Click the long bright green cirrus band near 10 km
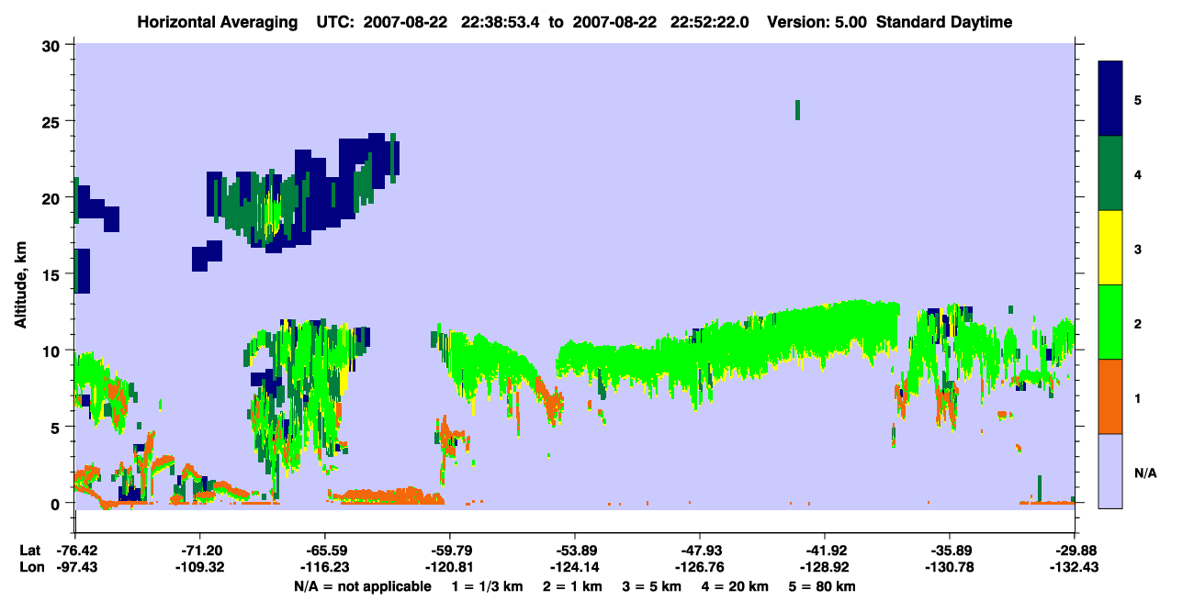1194x612 pixels. pos(726,349)
